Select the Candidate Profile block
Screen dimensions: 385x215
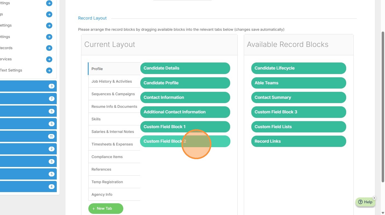click(185, 83)
